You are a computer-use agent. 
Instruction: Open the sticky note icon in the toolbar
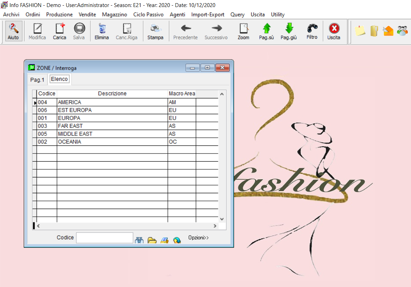coord(360,31)
